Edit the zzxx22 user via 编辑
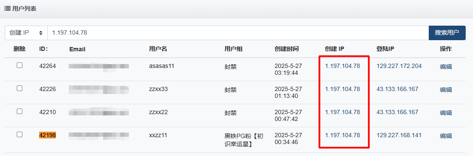 [x=446, y=112]
